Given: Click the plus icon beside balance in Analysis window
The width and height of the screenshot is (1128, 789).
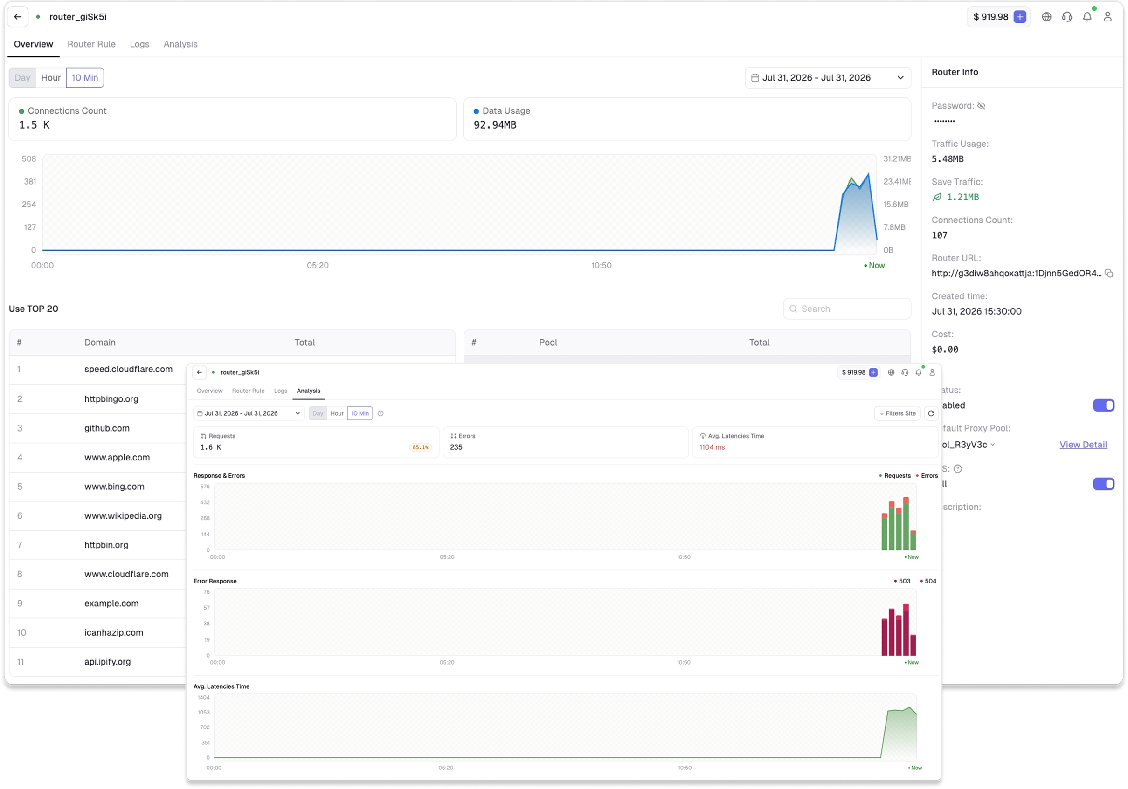Looking at the screenshot, I should (x=873, y=372).
